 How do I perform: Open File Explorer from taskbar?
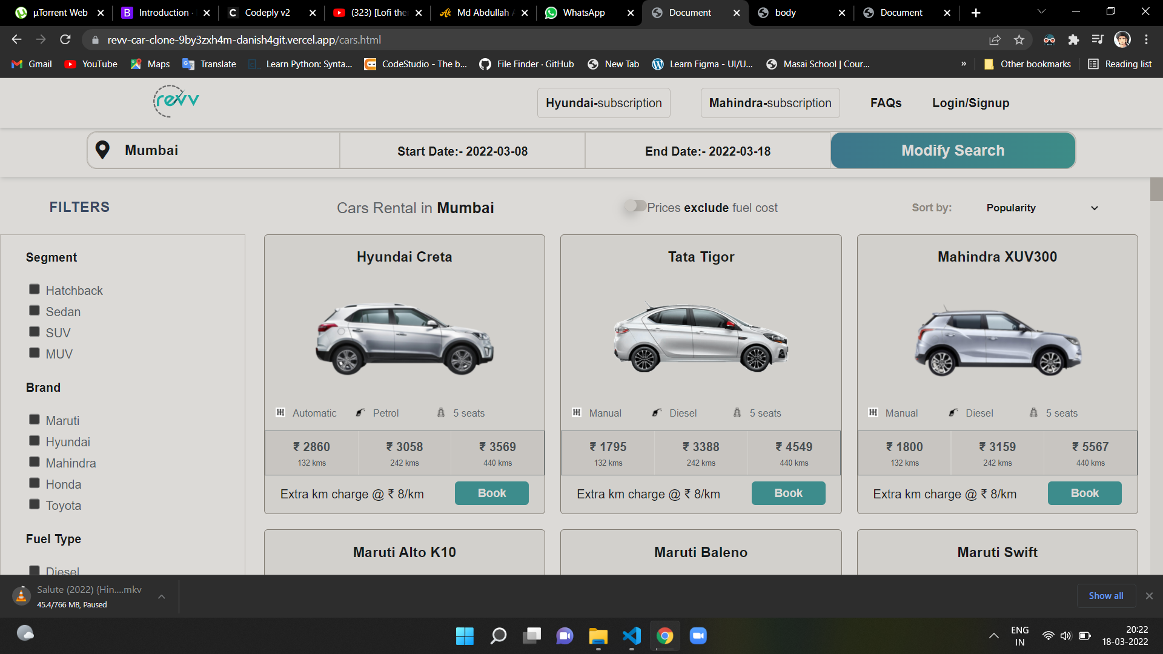click(x=598, y=636)
